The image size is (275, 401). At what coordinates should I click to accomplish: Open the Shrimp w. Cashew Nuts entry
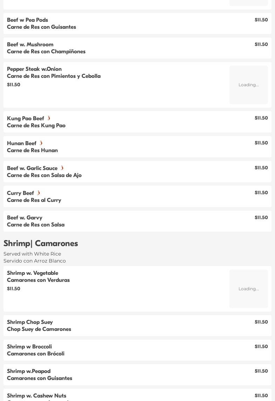point(137,395)
